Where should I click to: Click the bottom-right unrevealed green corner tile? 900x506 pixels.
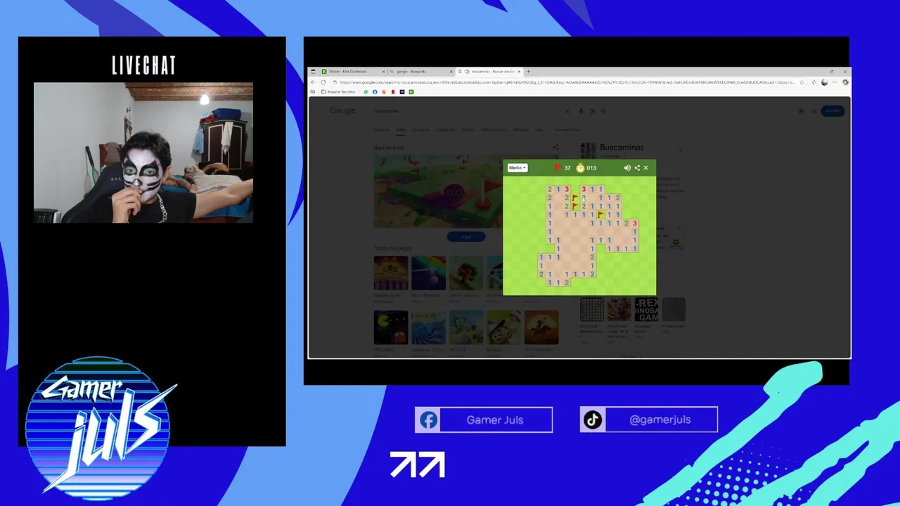click(x=652, y=291)
